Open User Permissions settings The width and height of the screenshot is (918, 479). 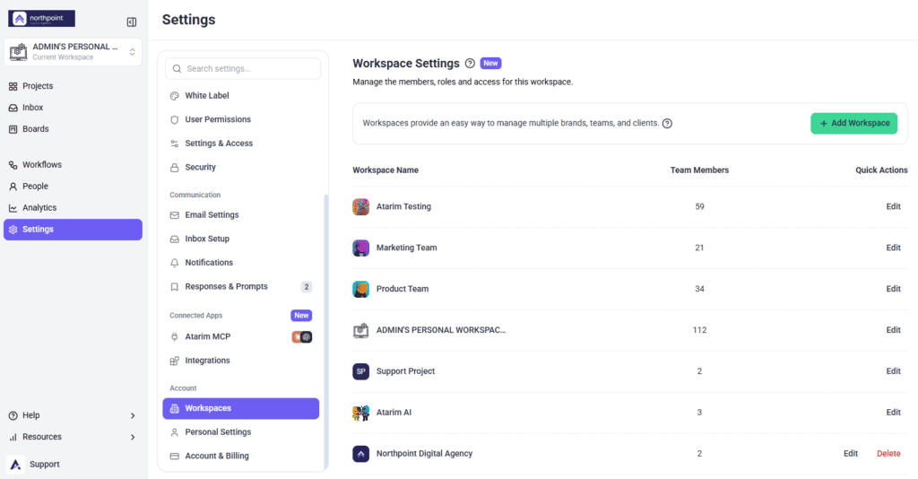click(218, 119)
